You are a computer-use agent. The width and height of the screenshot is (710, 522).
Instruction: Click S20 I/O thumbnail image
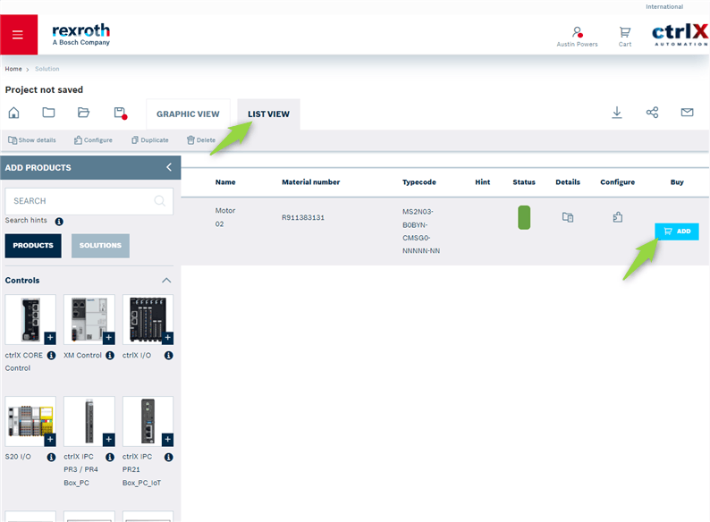click(30, 421)
